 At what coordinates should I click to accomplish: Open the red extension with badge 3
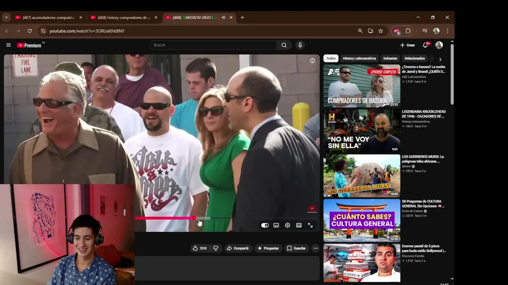[396, 31]
